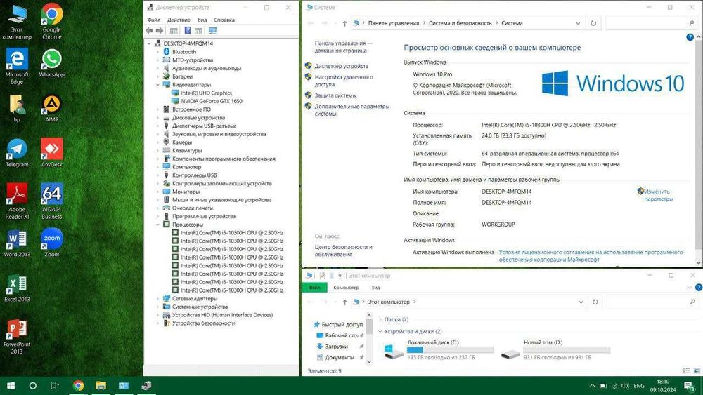The image size is (703, 395).
Task: Collapse Процессоры node in Device Manager
Action: pos(157,225)
